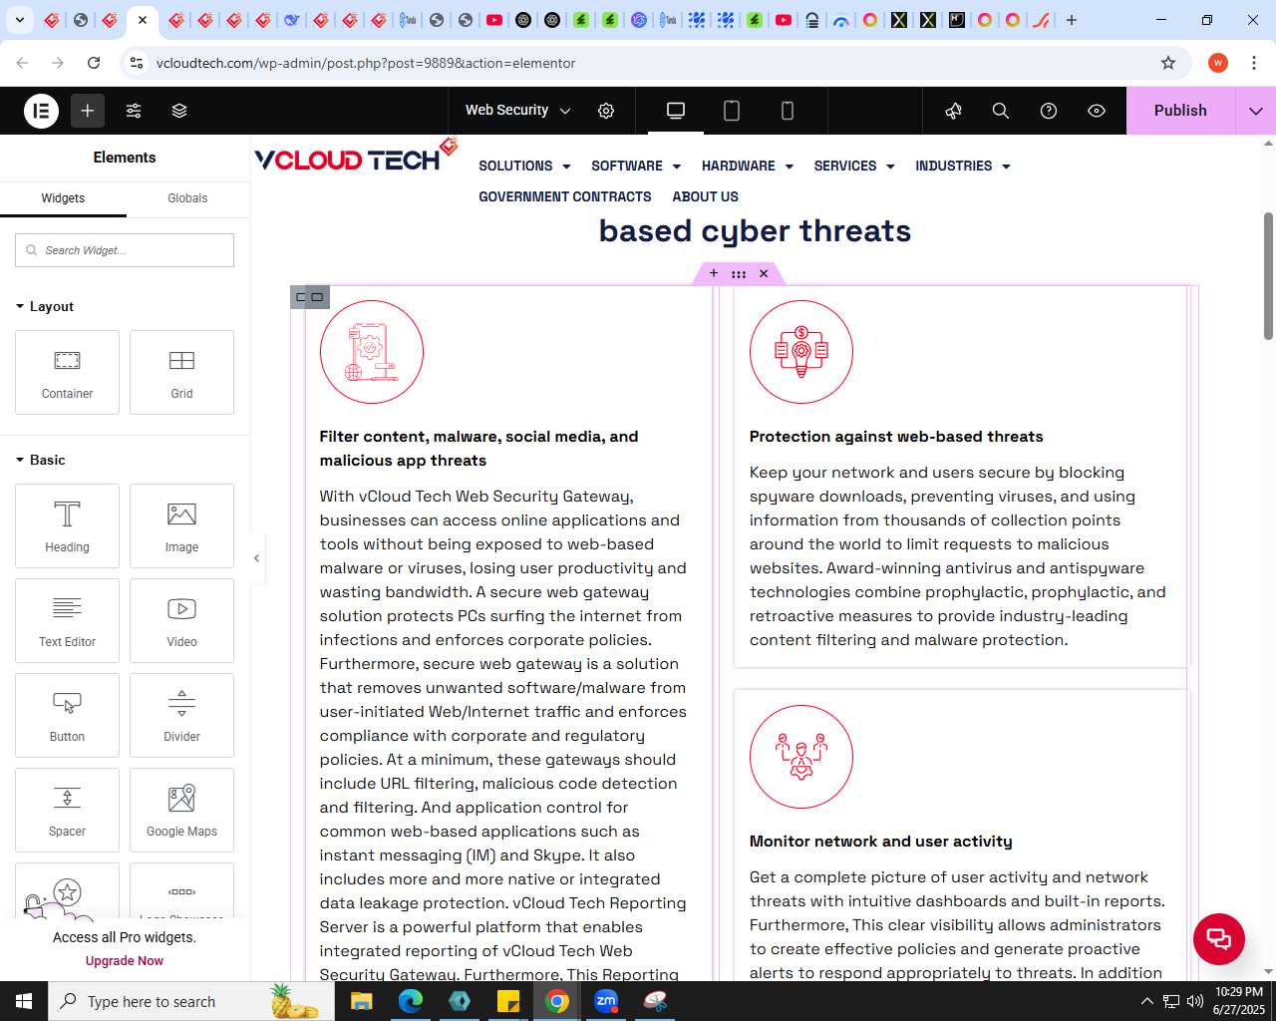The width and height of the screenshot is (1276, 1021).
Task: Click the page vertical scrollbar thumb
Action: 1268,276
